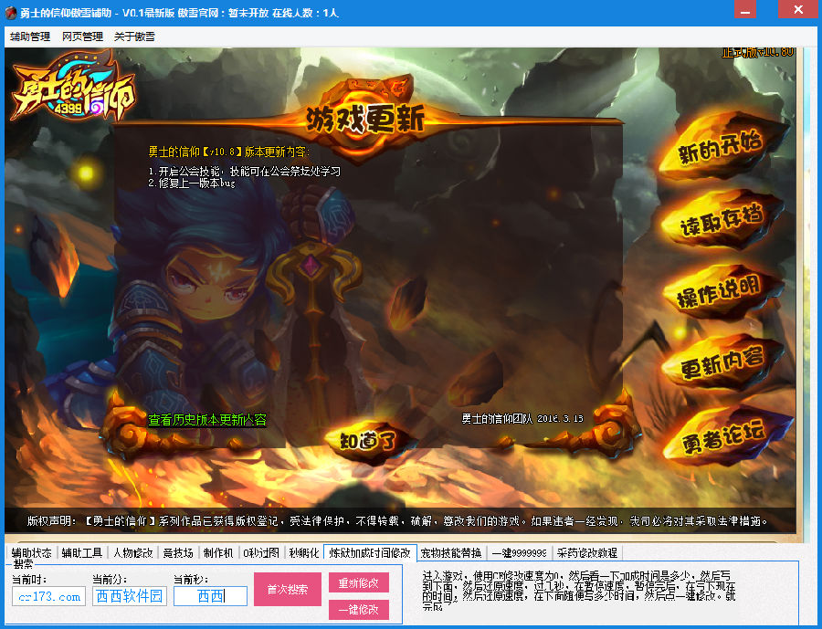
Task: Select the 竞技场 tab
Action: point(178,552)
